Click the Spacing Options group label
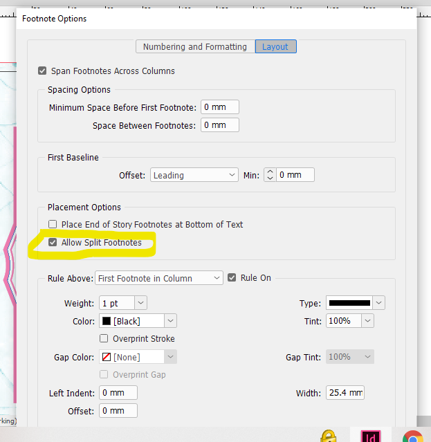 click(79, 90)
